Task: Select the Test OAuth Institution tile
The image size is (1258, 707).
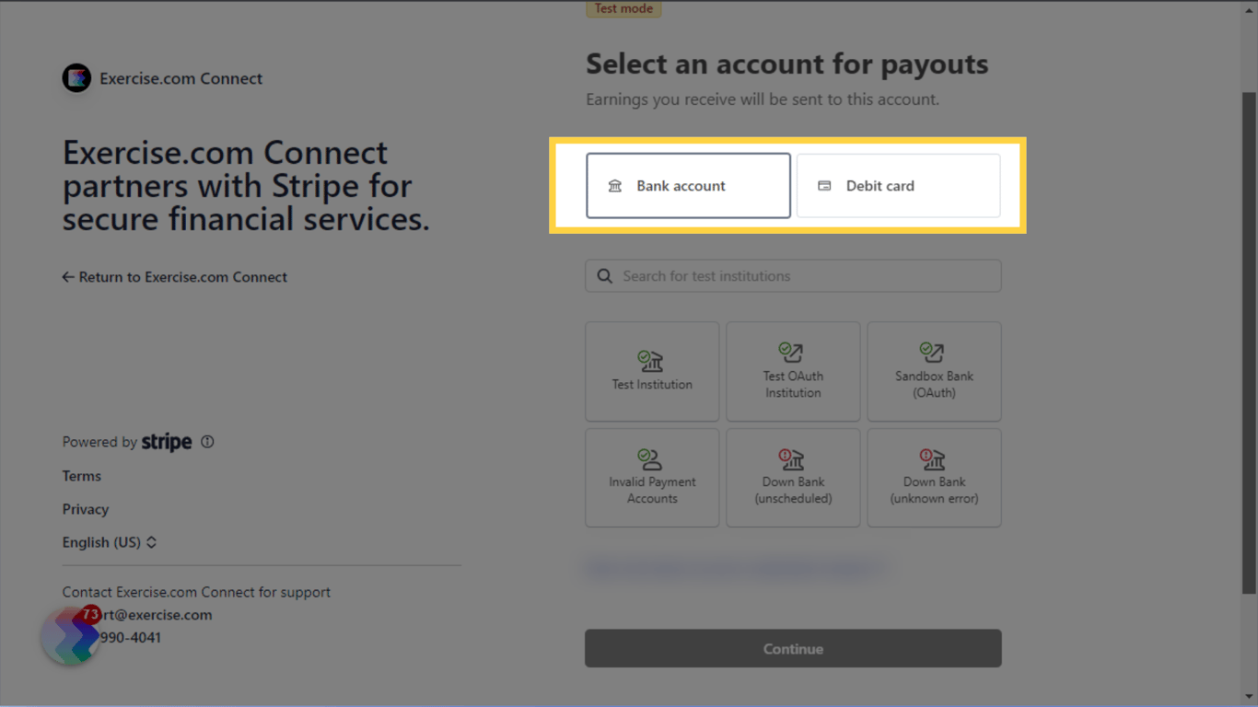Action: (x=793, y=371)
